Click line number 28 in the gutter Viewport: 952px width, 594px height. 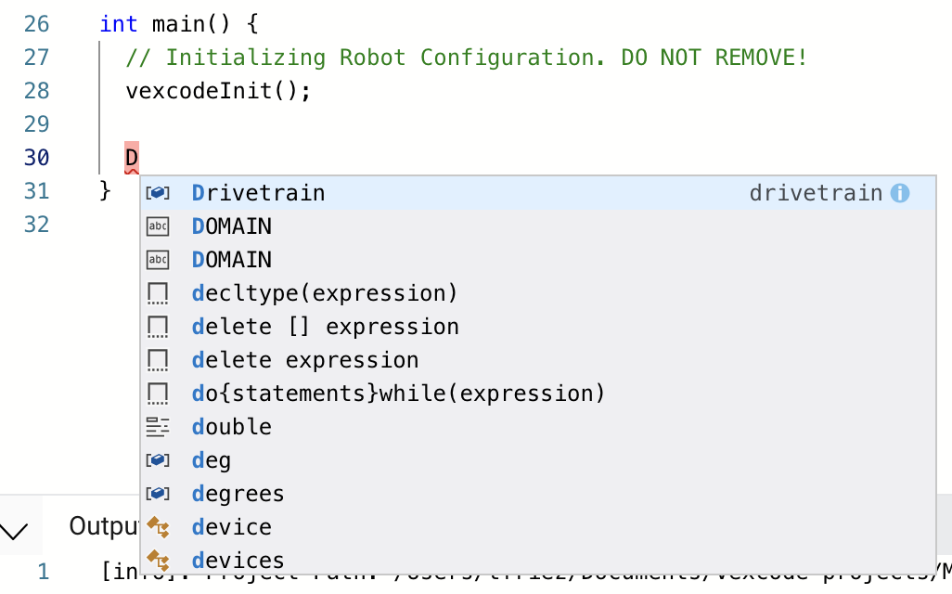(x=36, y=91)
